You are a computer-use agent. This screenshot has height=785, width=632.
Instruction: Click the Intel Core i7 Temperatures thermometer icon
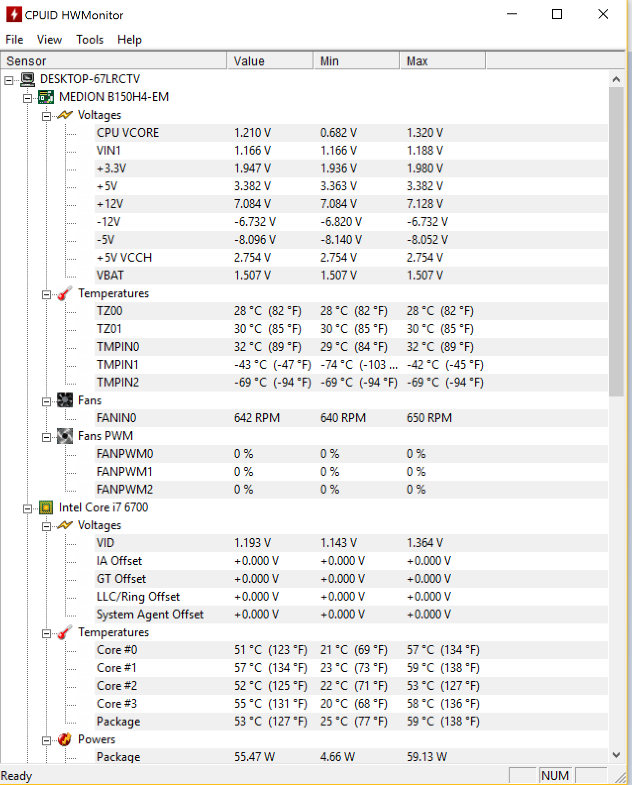[65, 632]
